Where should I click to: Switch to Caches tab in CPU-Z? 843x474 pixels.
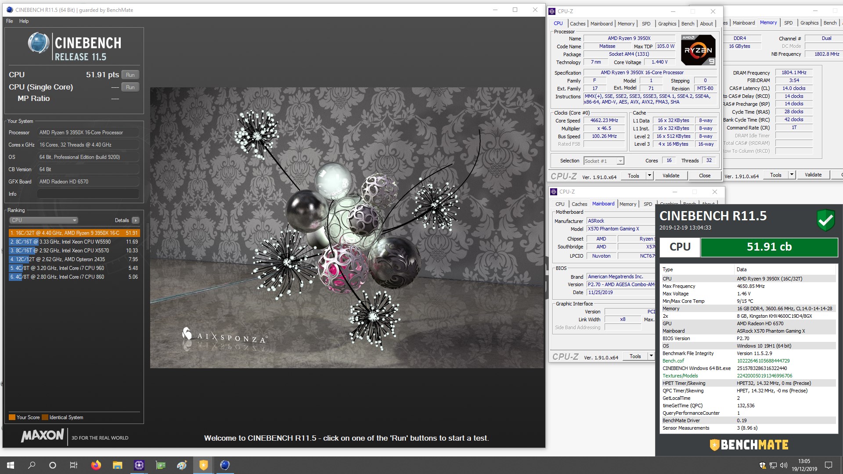(577, 24)
